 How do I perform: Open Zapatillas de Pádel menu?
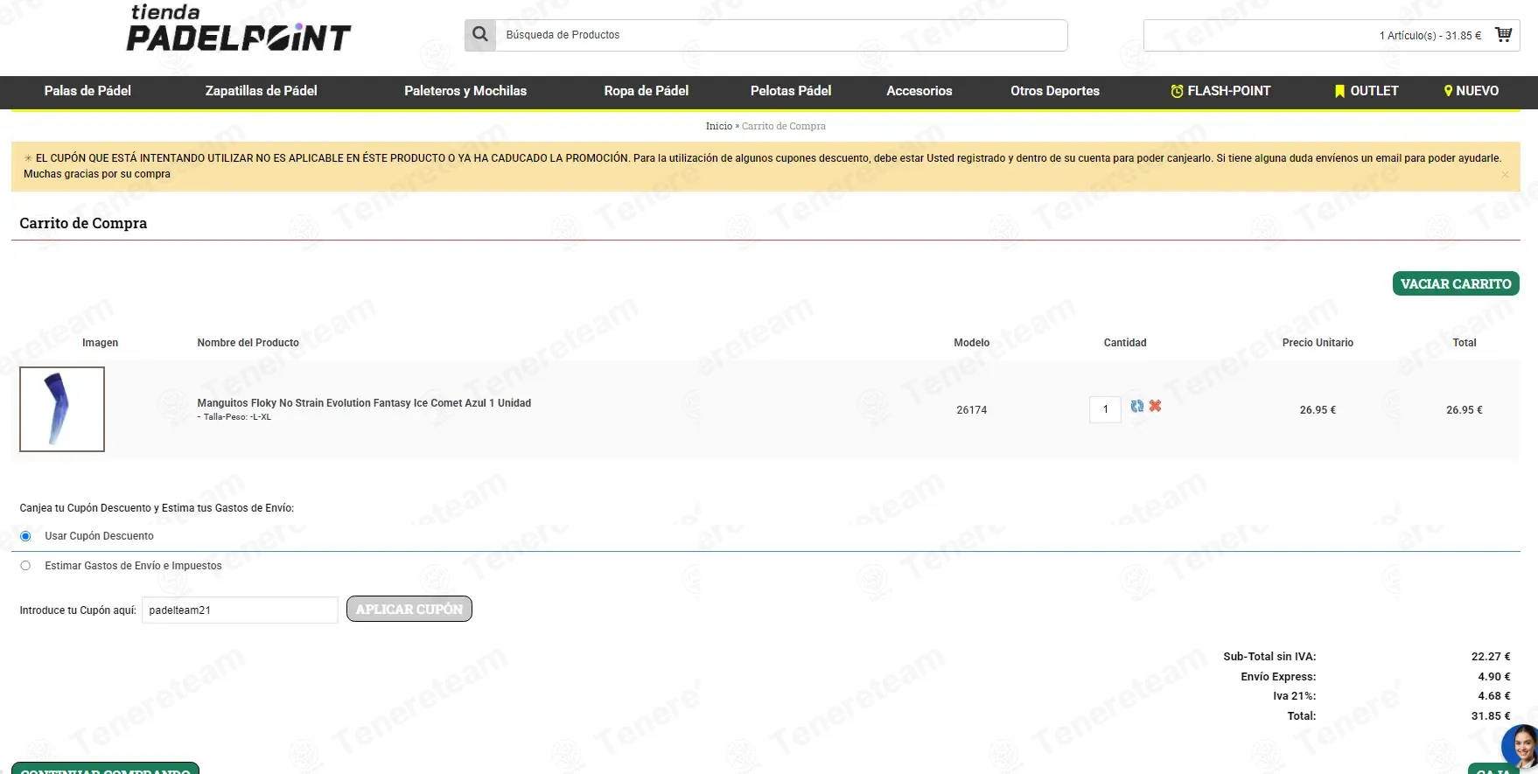[x=261, y=91]
